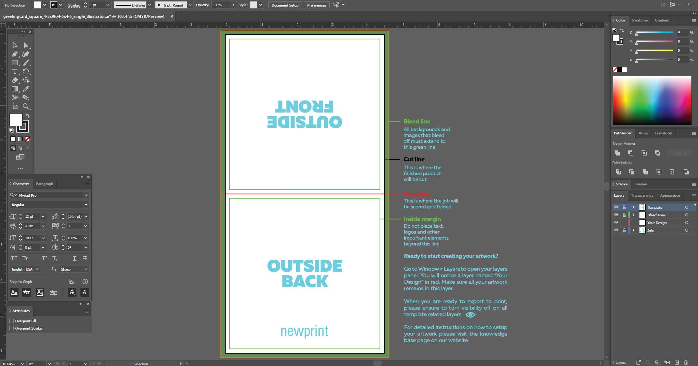Viewport: 698px width, 366px height.
Task: Pick the Eraser tool
Action: point(15,80)
